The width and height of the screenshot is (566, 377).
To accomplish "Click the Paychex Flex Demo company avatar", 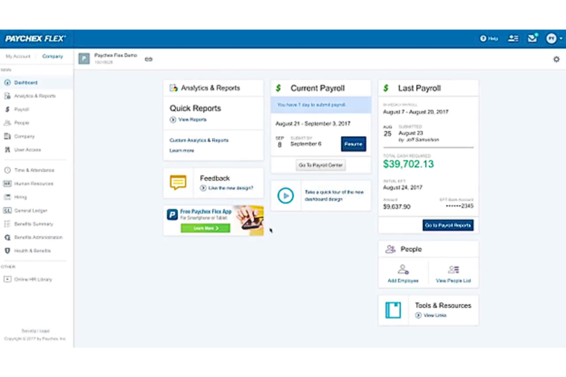I will (x=84, y=59).
